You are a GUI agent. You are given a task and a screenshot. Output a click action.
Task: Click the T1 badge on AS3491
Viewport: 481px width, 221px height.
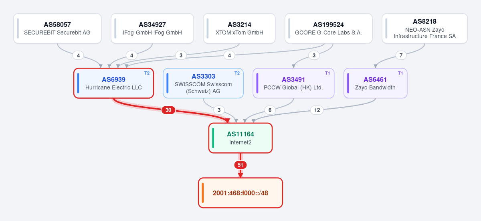tap(327, 73)
